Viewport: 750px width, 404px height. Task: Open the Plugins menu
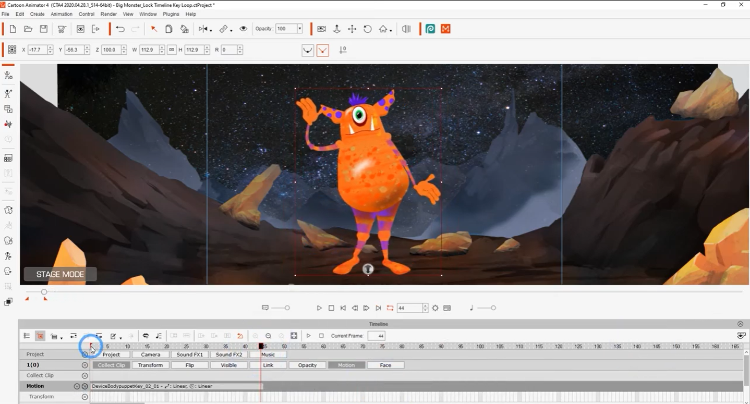[x=171, y=14]
